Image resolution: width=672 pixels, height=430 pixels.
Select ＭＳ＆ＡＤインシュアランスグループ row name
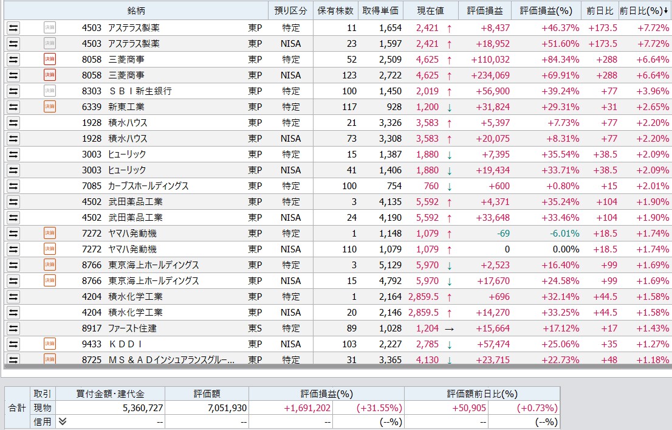(171, 359)
